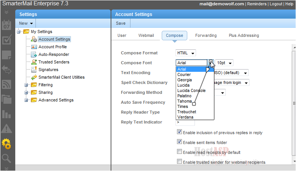296x171 pixels.
Task: Click the Account Profile card icon
Action: 34,47
